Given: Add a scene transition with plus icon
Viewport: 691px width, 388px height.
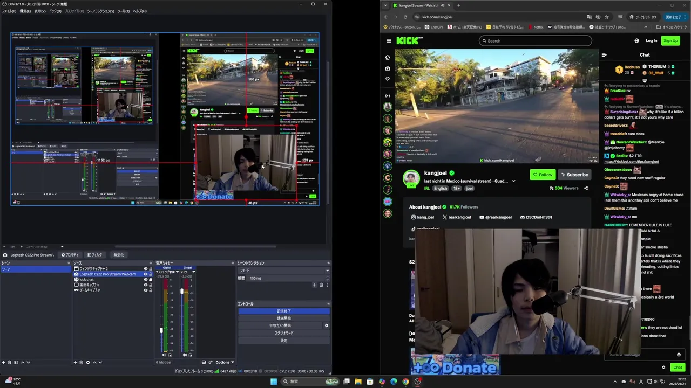Looking at the screenshot, I should point(315,285).
